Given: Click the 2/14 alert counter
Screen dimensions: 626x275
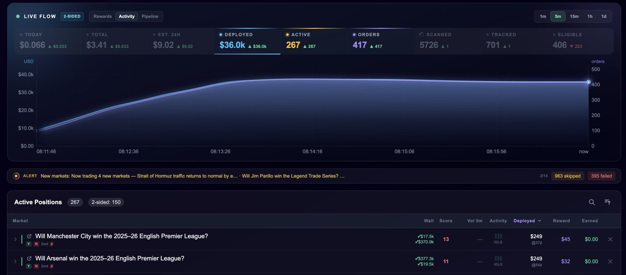Looking at the screenshot, I should (544, 176).
